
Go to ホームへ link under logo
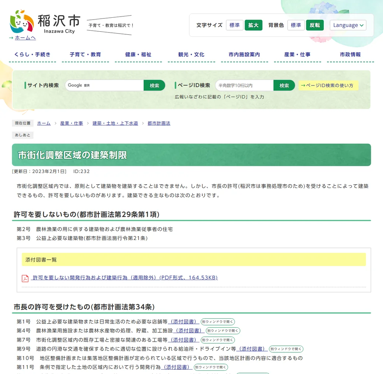25,38
